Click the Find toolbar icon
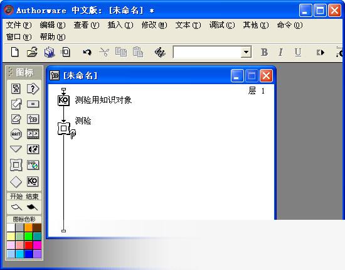Image resolution: width=345 pixels, height=270 pixels. click(160, 52)
